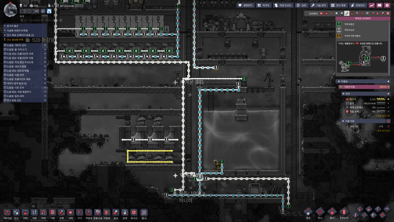Open the Vitals heart menu
Viewport: 394px width, 222px height.
coord(245,5)
